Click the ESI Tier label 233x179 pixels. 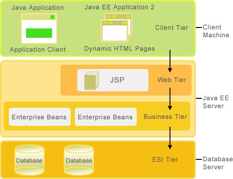point(165,159)
